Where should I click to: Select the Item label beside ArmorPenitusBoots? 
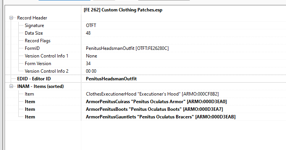coord(30,109)
